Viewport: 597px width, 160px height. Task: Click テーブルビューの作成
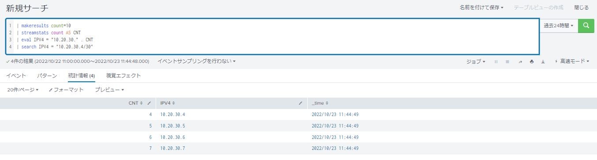(538, 7)
